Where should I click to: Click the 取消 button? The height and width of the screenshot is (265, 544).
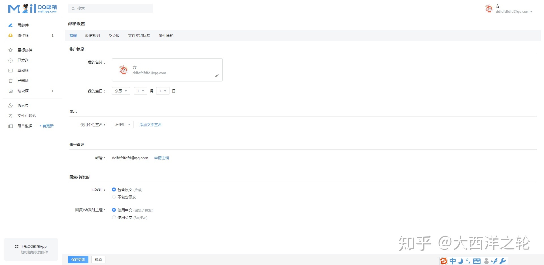click(98, 260)
